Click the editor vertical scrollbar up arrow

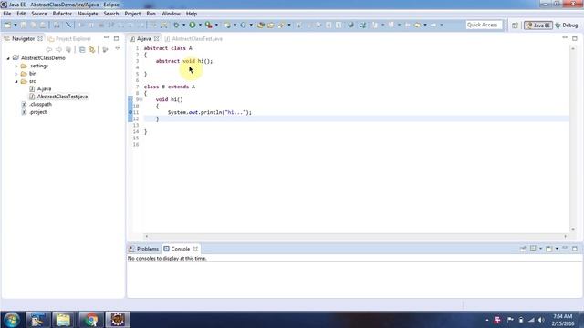point(573,48)
